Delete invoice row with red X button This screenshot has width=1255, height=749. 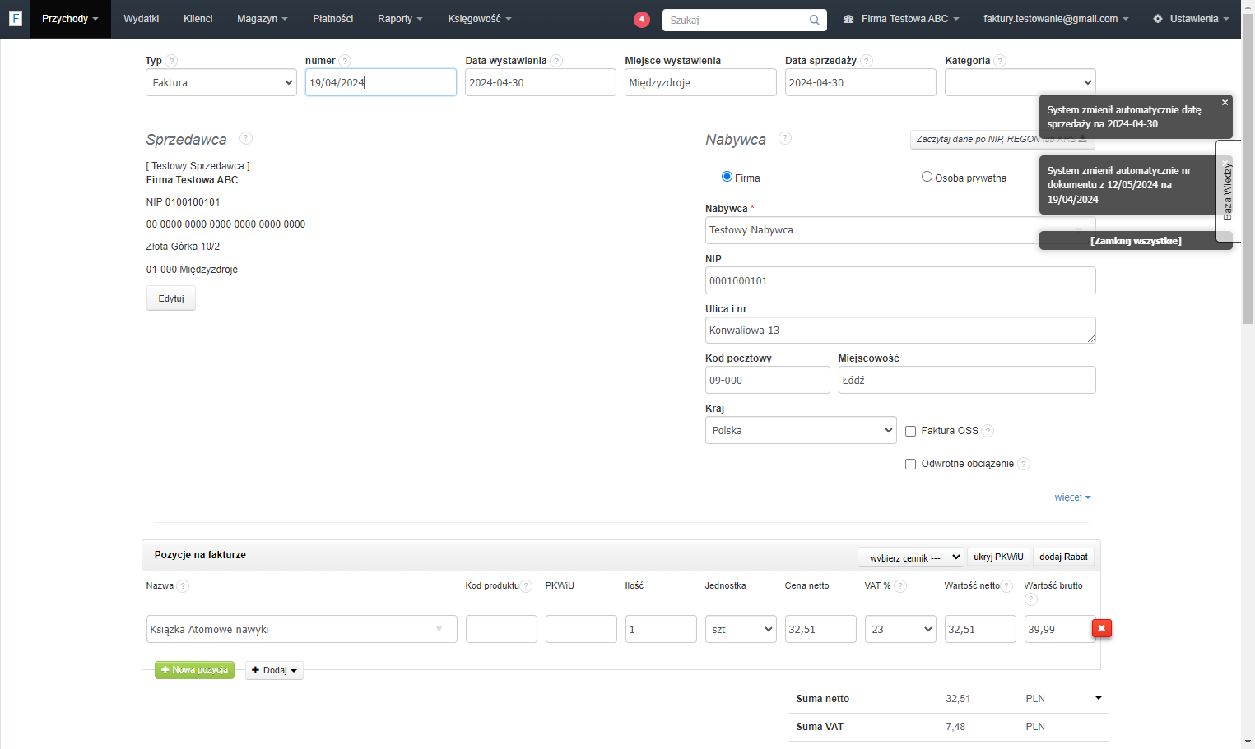click(x=1101, y=628)
